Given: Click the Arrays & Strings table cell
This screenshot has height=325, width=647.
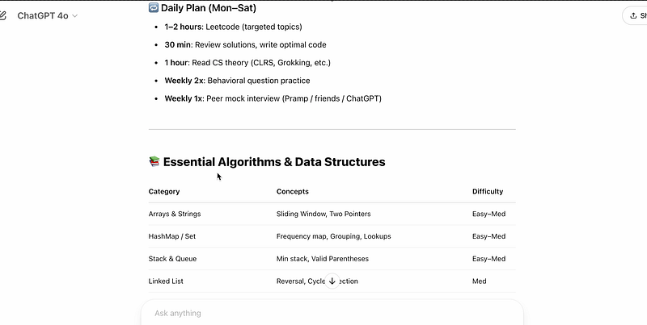Looking at the screenshot, I should click(175, 214).
